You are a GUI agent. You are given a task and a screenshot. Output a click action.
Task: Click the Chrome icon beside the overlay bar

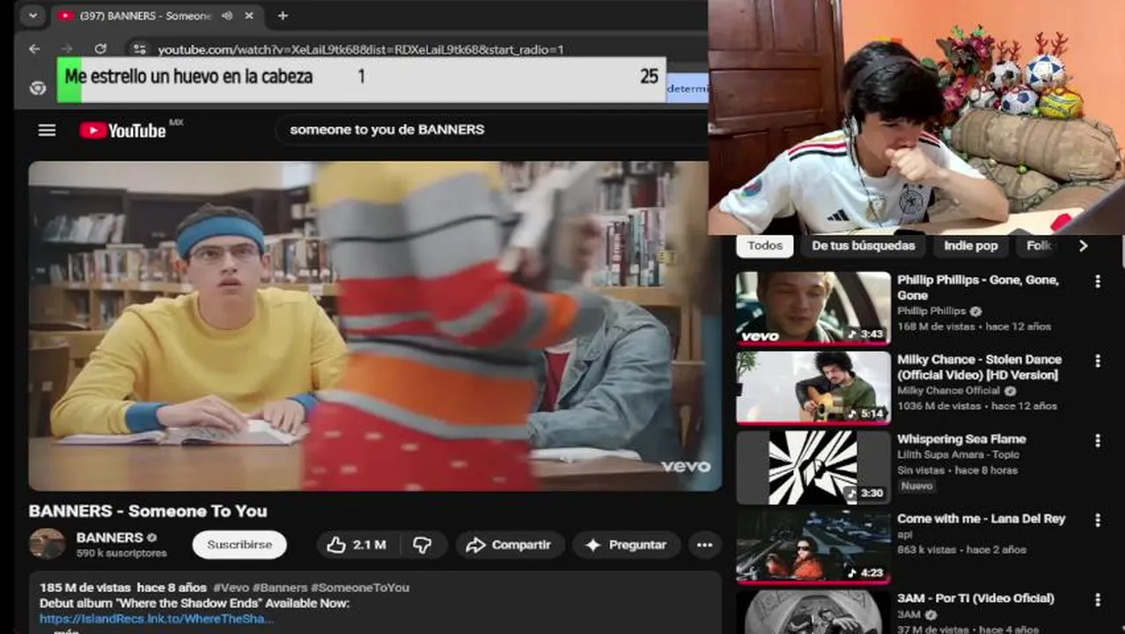click(x=37, y=88)
